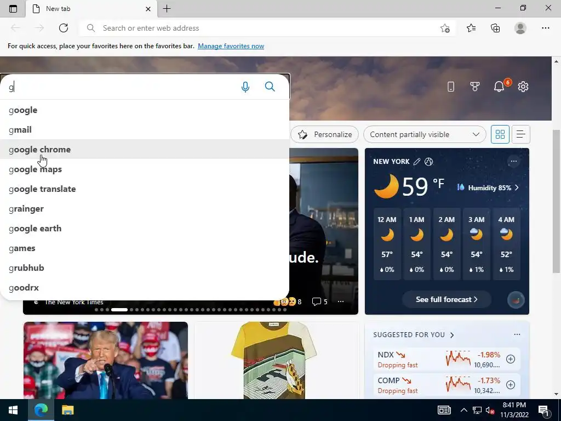Expand Content partially visible dropdown
Screen dimensions: 561x421
pyautogui.click(x=425, y=134)
